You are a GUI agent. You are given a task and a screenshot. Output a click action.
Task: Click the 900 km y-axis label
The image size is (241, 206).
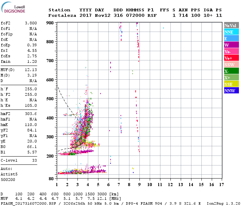50,23
